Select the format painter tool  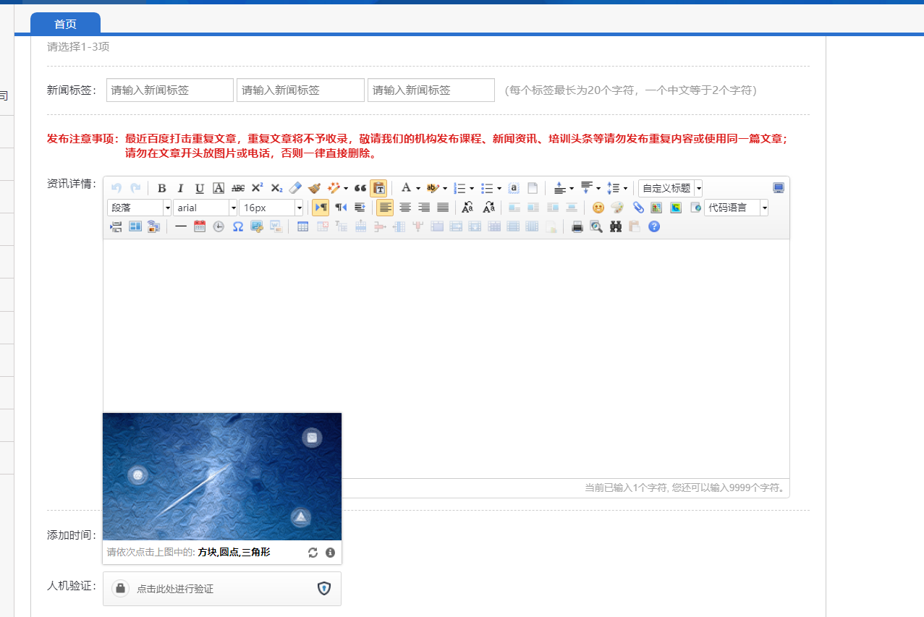[x=314, y=188]
